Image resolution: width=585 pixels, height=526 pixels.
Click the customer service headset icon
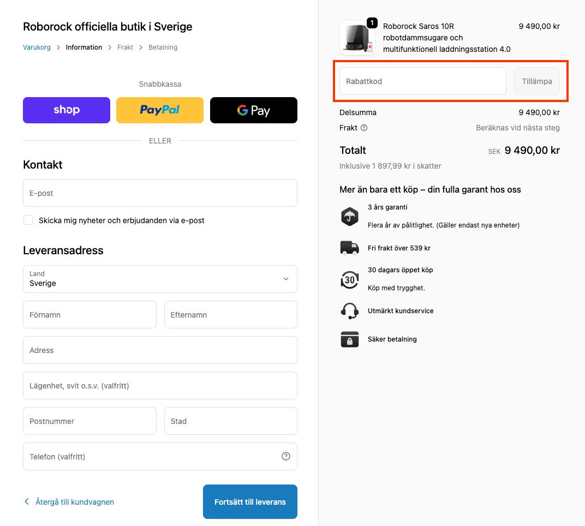coord(350,311)
